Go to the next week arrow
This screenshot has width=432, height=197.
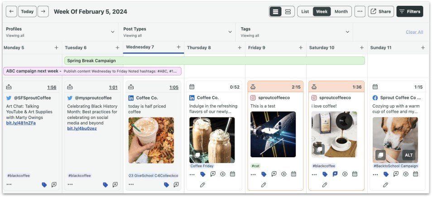tap(43, 12)
